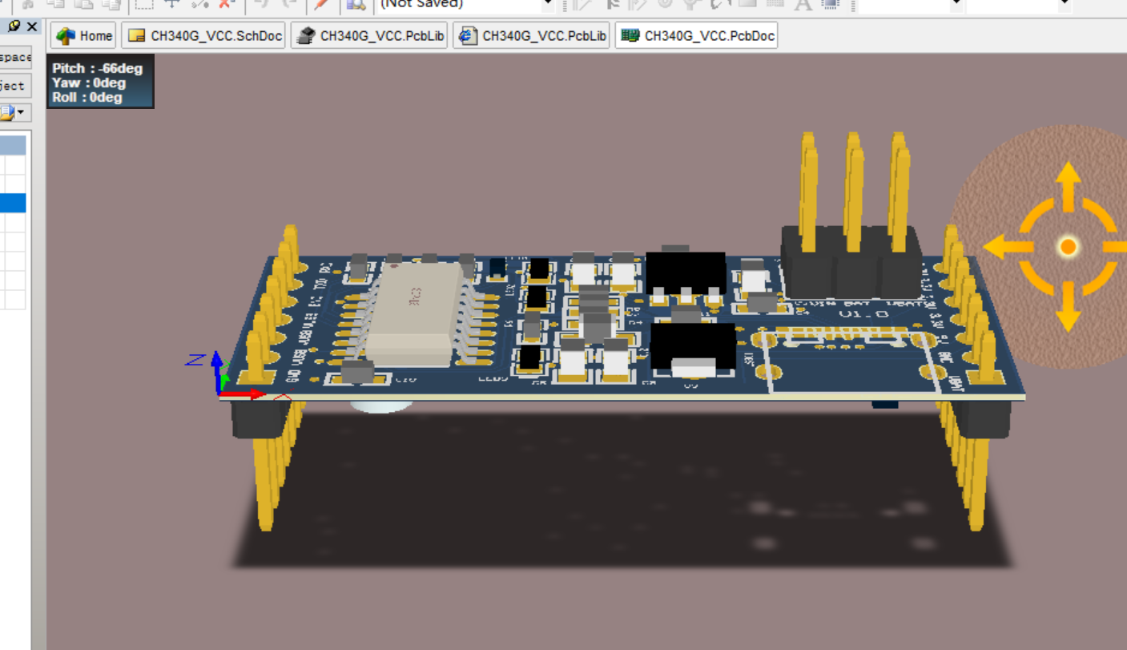Click the 'Roll : 0deg' readout
Viewport: 1127px width, 650px height.
coord(87,98)
